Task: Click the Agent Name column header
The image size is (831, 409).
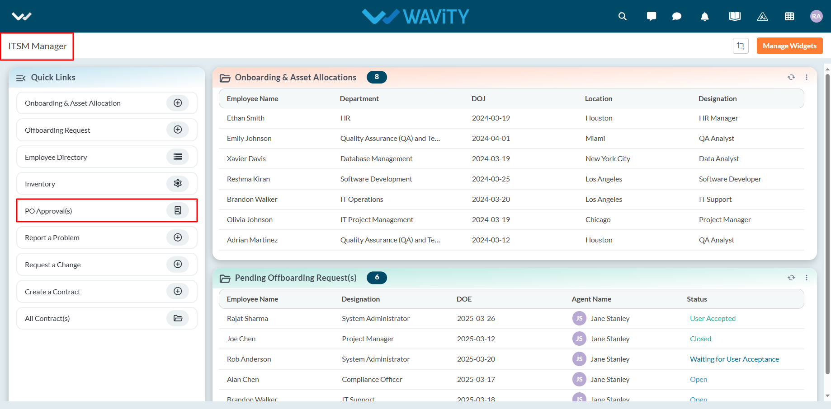Action: coord(591,299)
